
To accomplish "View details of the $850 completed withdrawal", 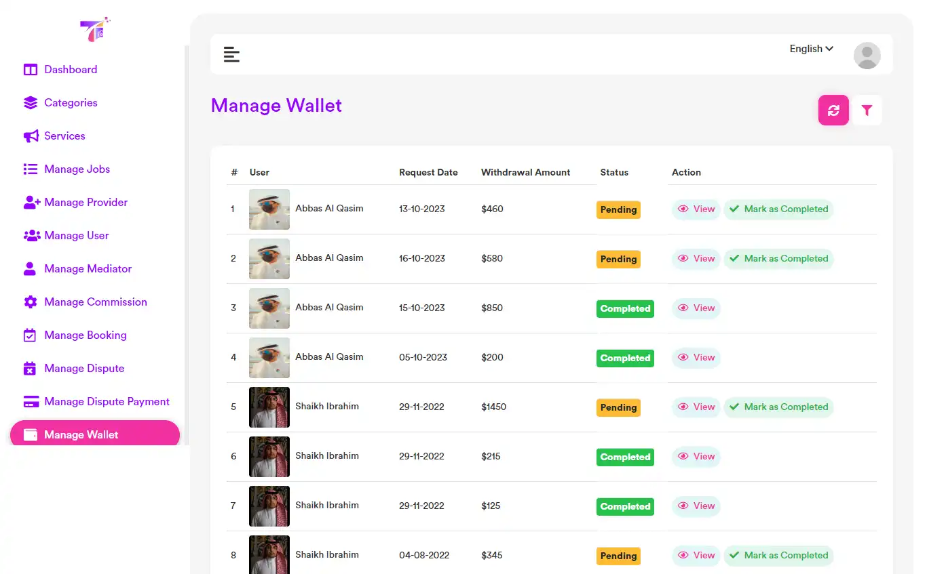I will (696, 308).
